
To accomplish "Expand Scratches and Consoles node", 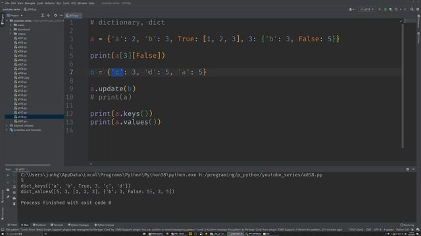I will pos(7,130).
